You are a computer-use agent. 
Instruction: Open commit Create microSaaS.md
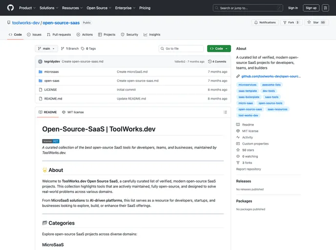point(132,72)
